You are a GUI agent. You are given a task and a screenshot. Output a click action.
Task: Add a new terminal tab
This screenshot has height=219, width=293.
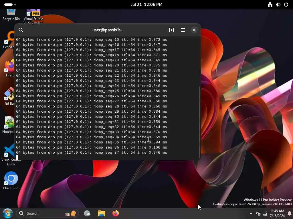(171, 30)
